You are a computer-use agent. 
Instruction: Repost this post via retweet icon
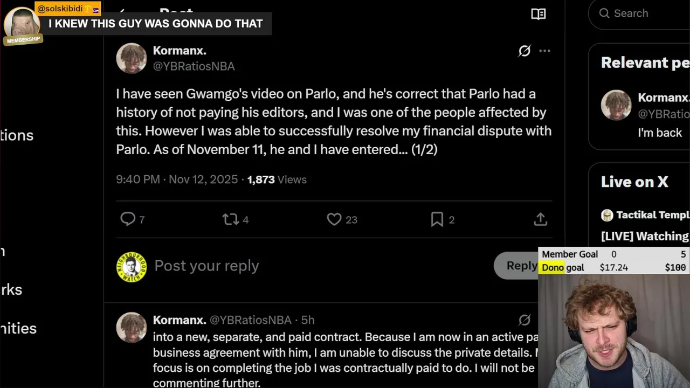231,219
